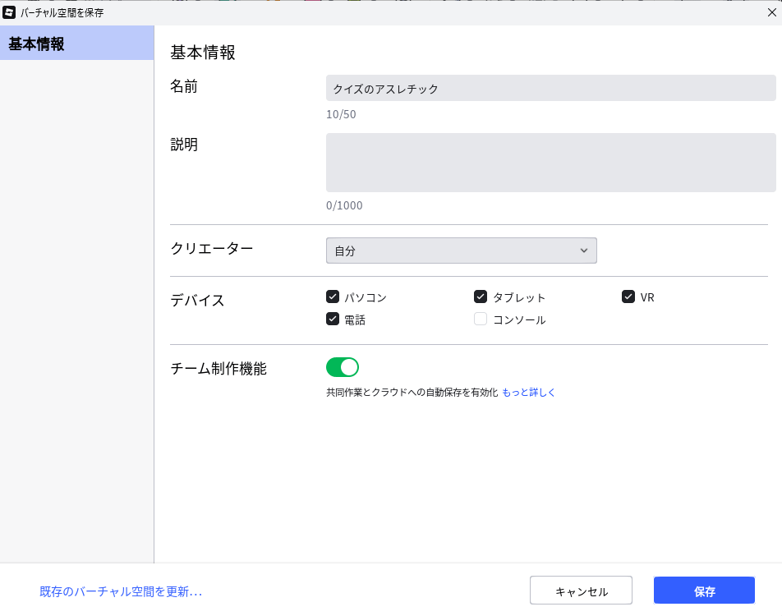
Task: Click the 0/1000 description character counter
Action: (x=344, y=205)
